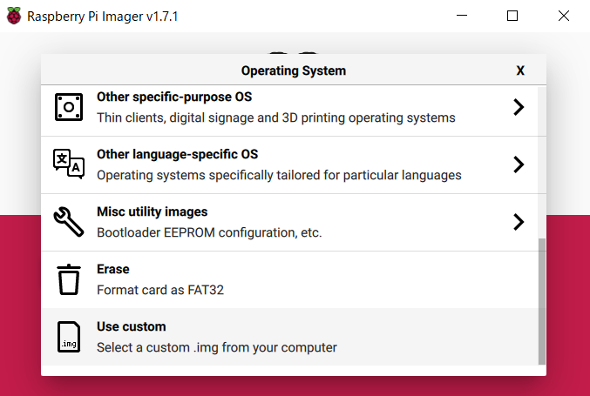The width and height of the screenshot is (590, 396).
Task: Open 'Misc utility images' entry title
Action: [152, 211]
